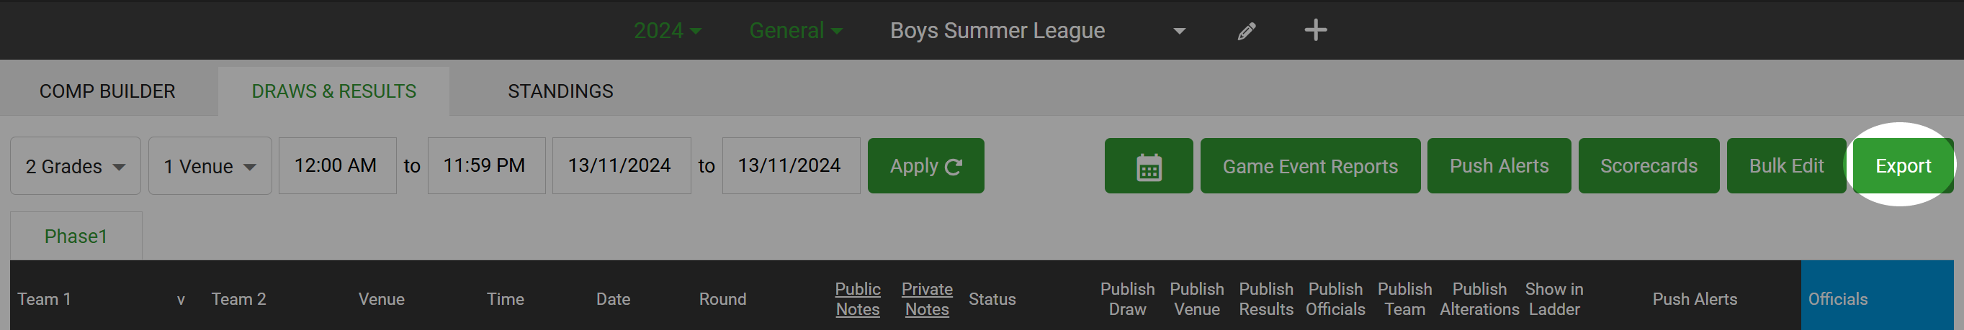Open the calendar view button
Image resolution: width=1964 pixels, height=330 pixels.
pyautogui.click(x=1148, y=166)
